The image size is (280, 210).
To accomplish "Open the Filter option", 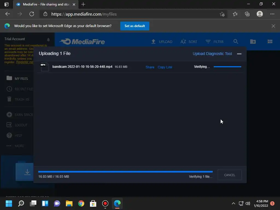I will pos(214,42).
